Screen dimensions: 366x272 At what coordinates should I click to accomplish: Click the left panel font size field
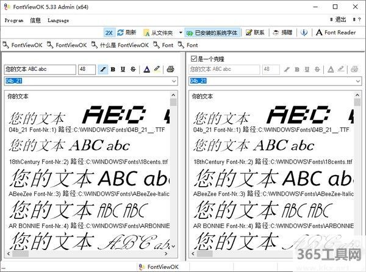(86, 70)
